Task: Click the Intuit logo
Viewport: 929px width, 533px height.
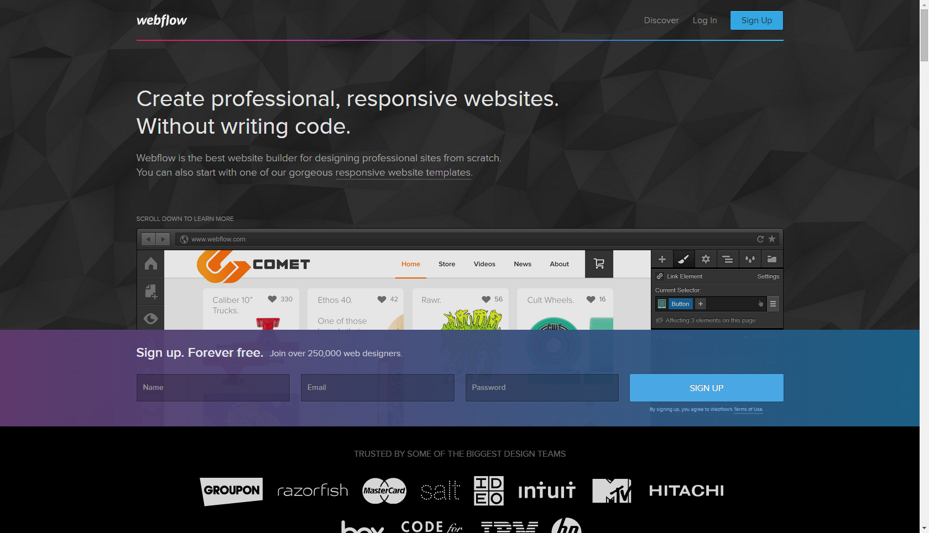Action: point(547,490)
